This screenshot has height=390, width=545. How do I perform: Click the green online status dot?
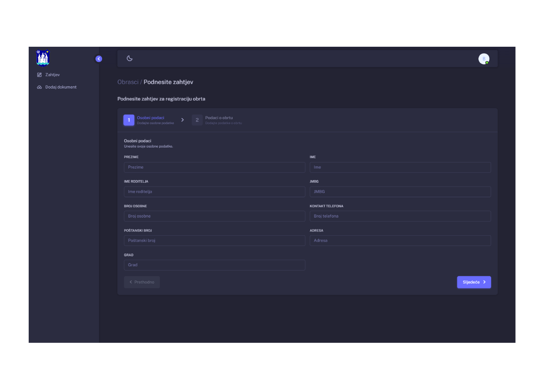(x=486, y=62)
